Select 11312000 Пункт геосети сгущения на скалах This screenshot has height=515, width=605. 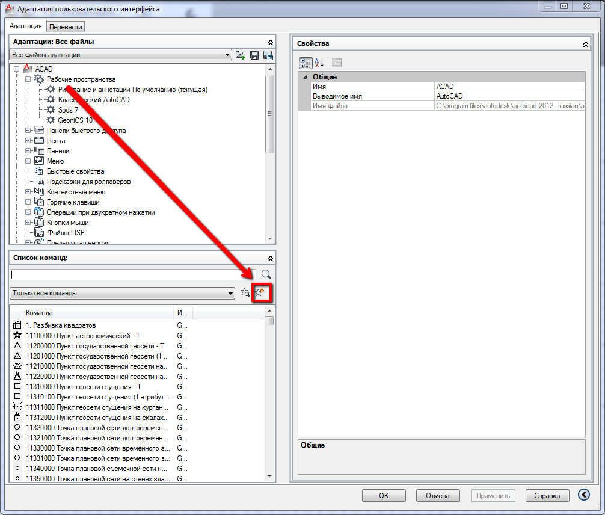97,418
